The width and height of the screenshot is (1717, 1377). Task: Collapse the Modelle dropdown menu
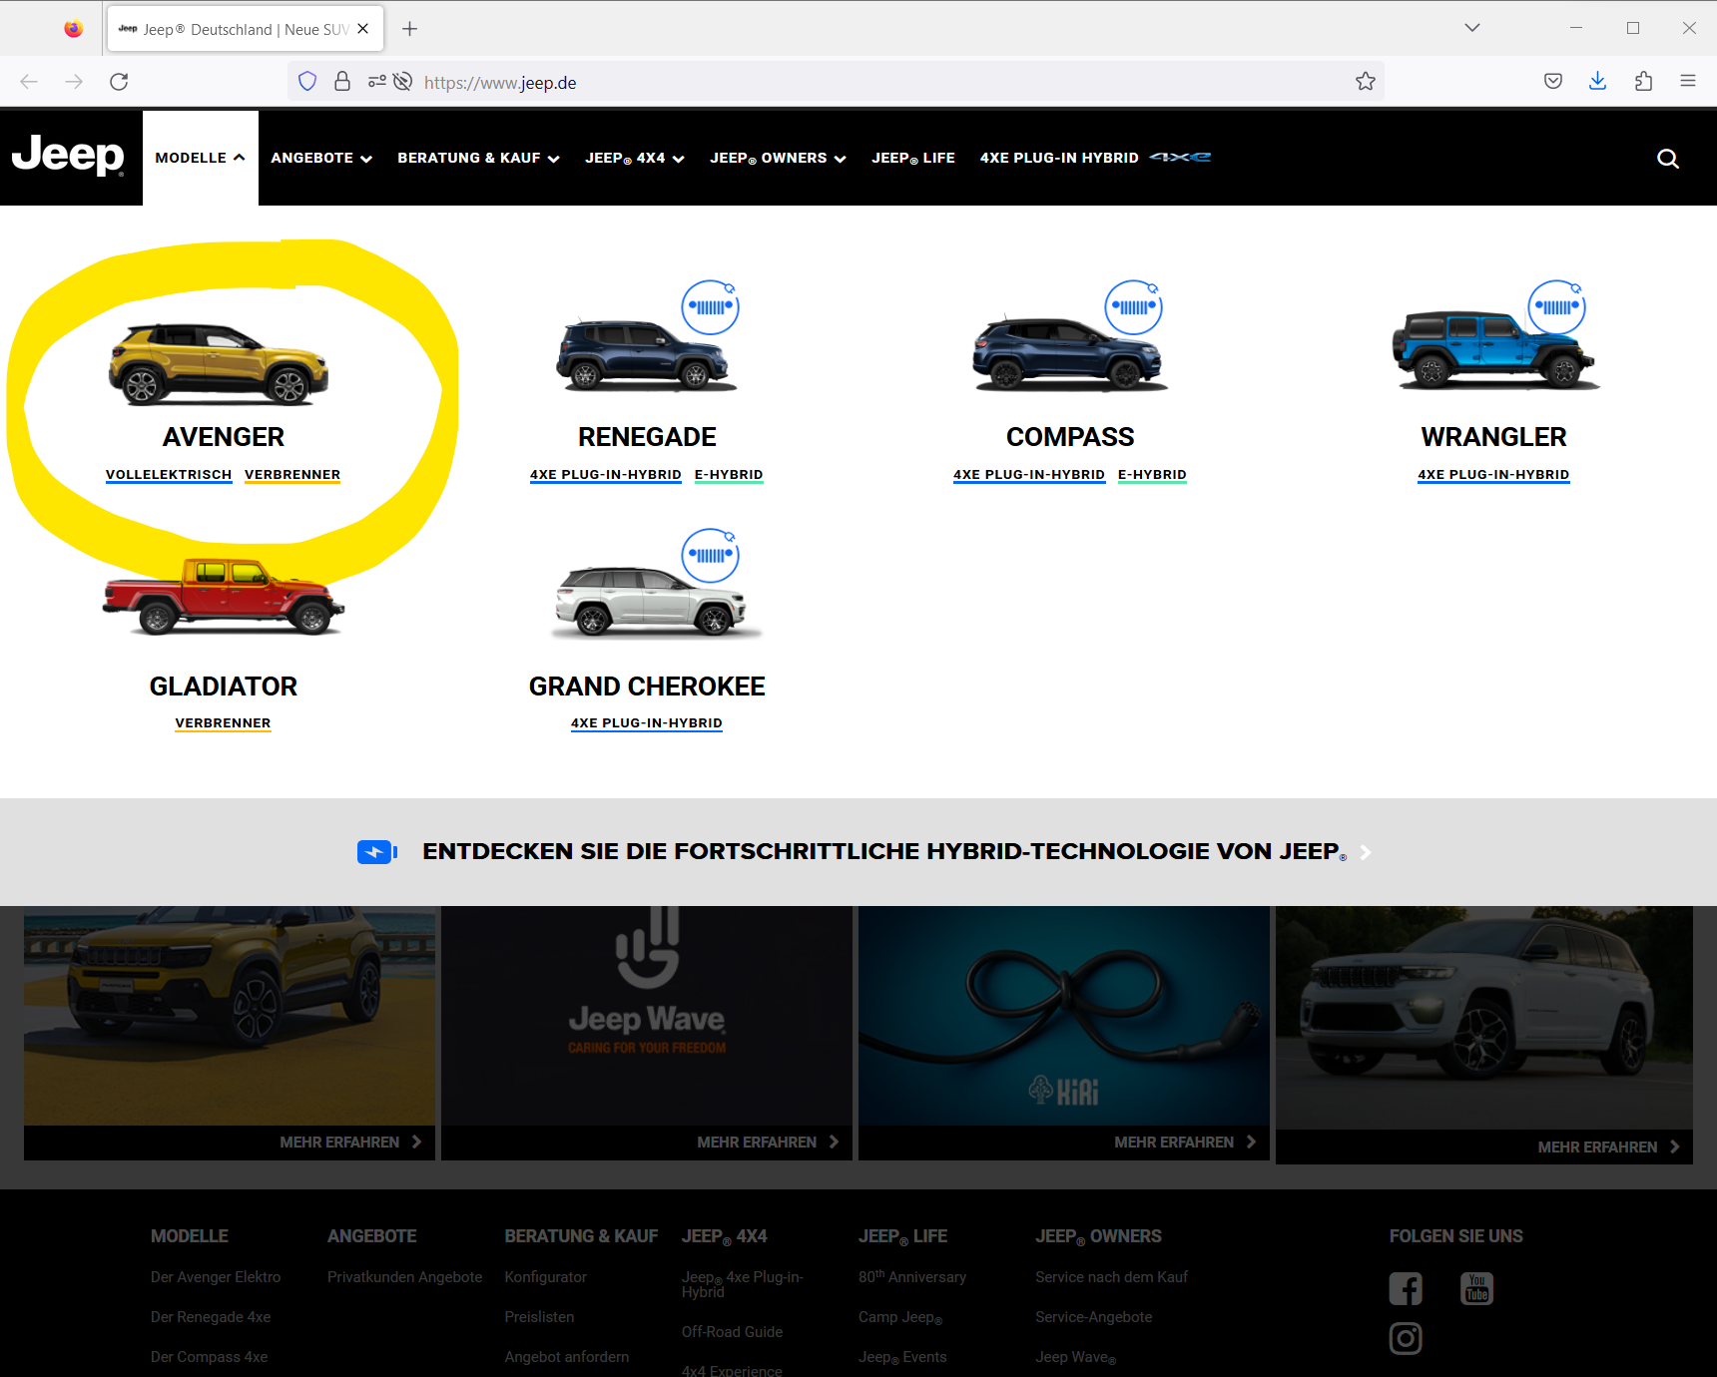point(200,158)
